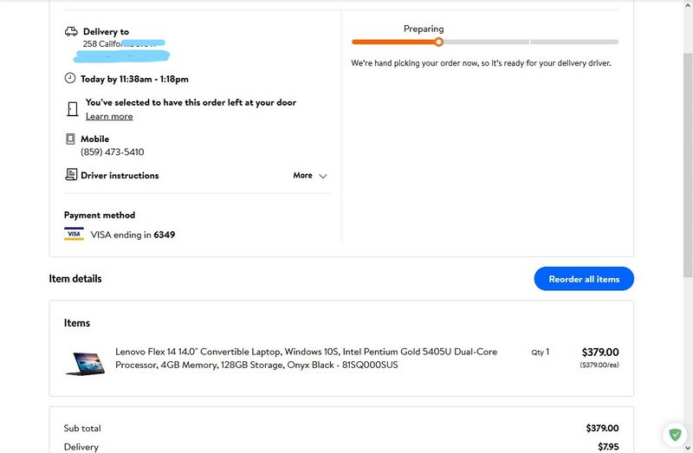Click the orange completed progress bar segment

[x=393, y=42]
